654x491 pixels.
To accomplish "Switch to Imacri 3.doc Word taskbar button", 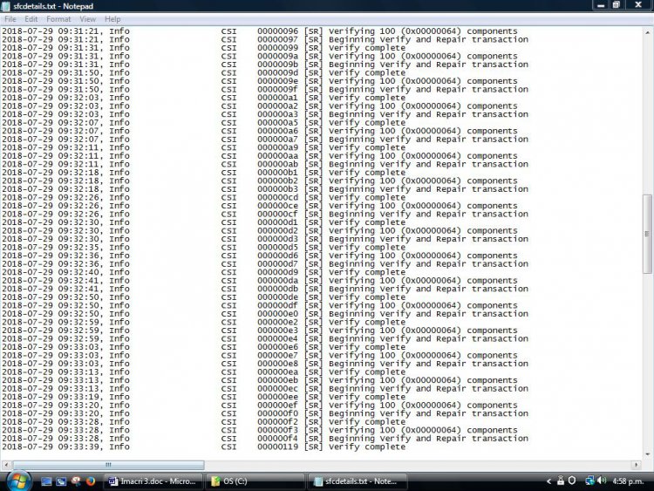I will (x=152, y=481).
